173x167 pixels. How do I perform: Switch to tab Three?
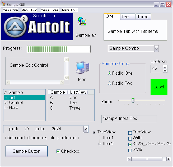pos(143,17)
